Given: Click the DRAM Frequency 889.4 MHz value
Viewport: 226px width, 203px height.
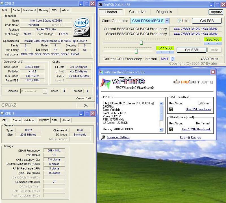Looking at the screenshot, I should pos(54,150).
